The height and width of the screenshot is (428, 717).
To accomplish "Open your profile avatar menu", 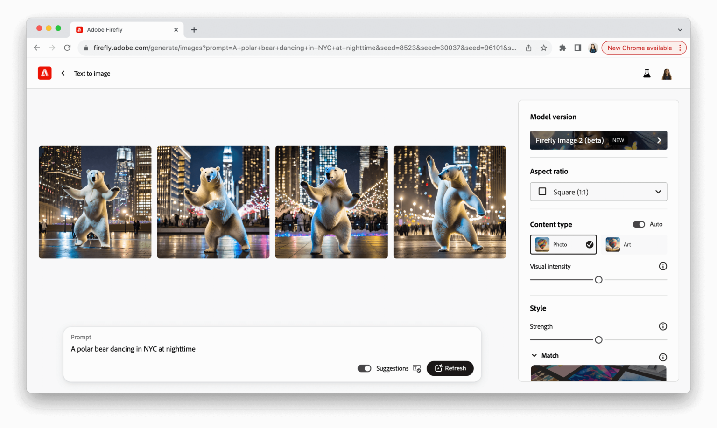I will coord(667,73).
